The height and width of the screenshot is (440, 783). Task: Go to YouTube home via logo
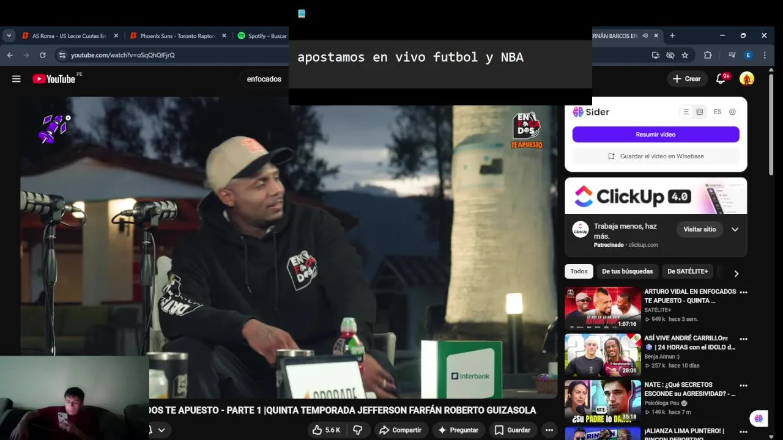[54, 79]
